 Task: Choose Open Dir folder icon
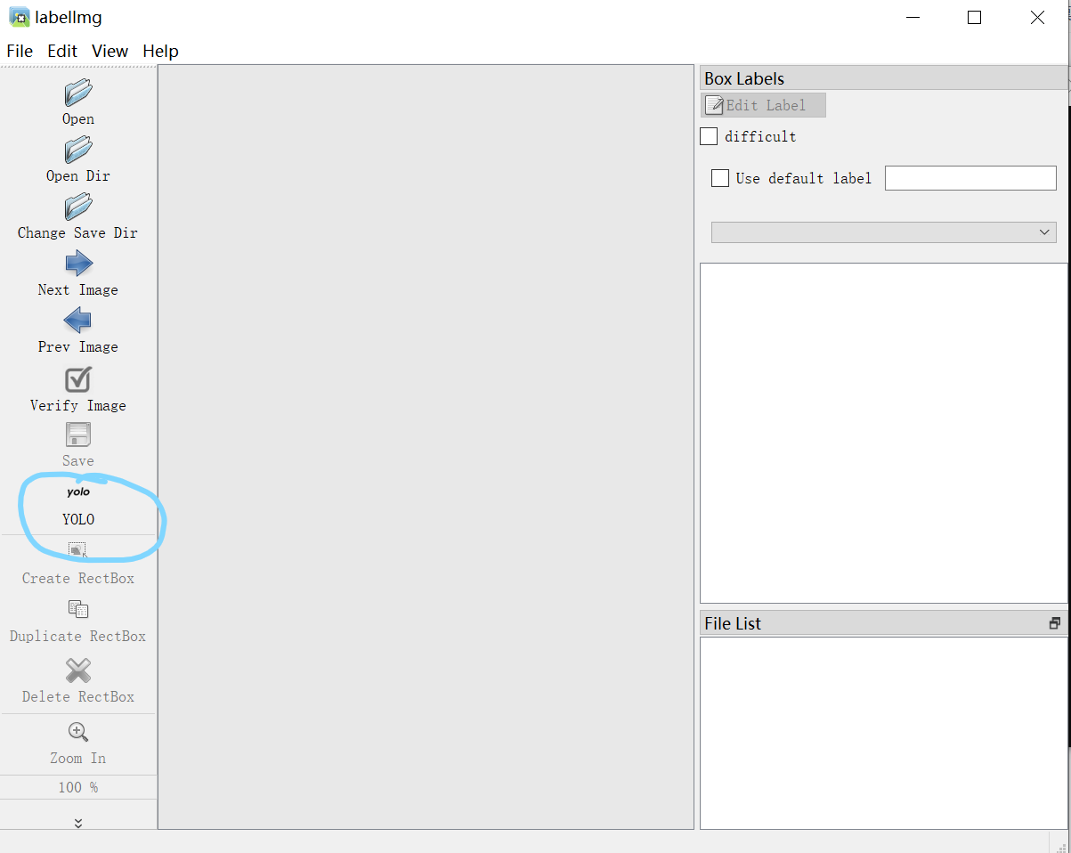pyautogui.click(x=78, y=149)
